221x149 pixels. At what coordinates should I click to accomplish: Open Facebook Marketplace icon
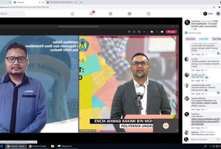(110, 14)
